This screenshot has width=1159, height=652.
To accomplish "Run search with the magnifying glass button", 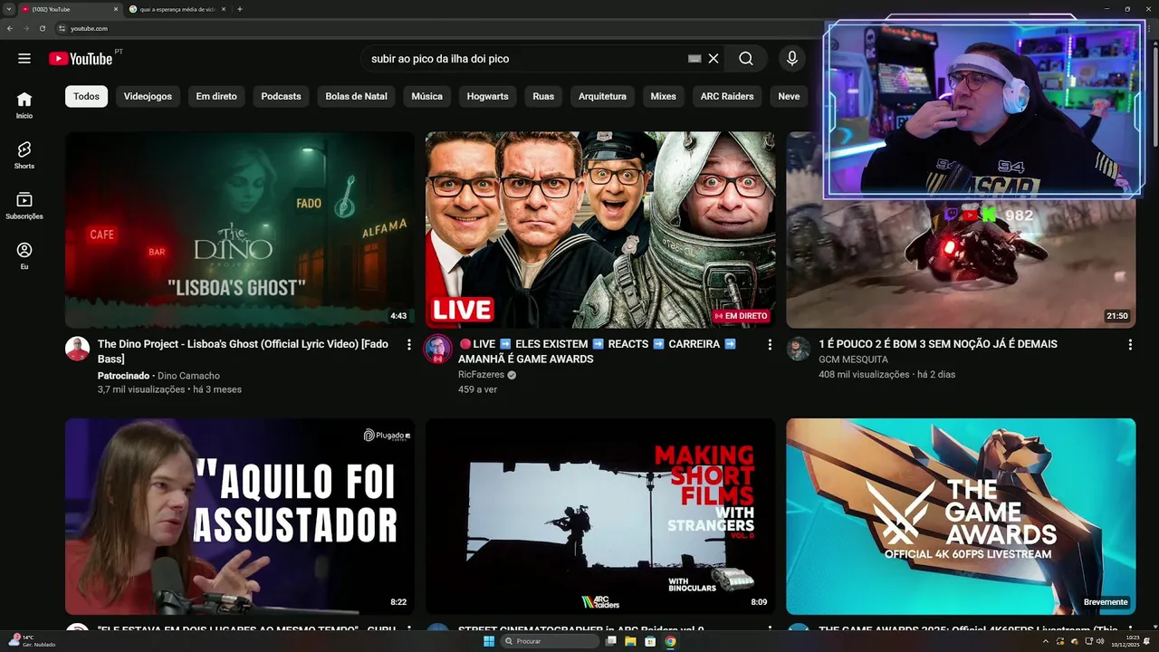I will coord(745,59).
